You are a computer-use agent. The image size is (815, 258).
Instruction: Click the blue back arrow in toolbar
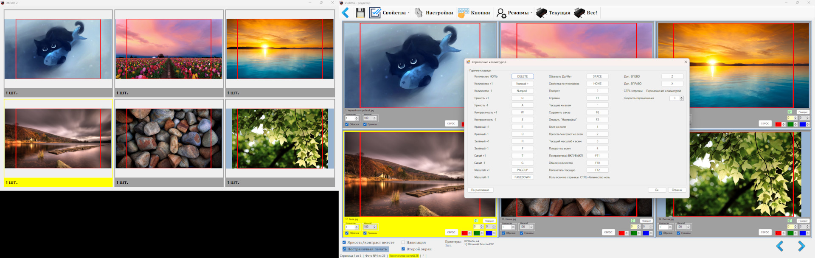(x=346, y=13)
